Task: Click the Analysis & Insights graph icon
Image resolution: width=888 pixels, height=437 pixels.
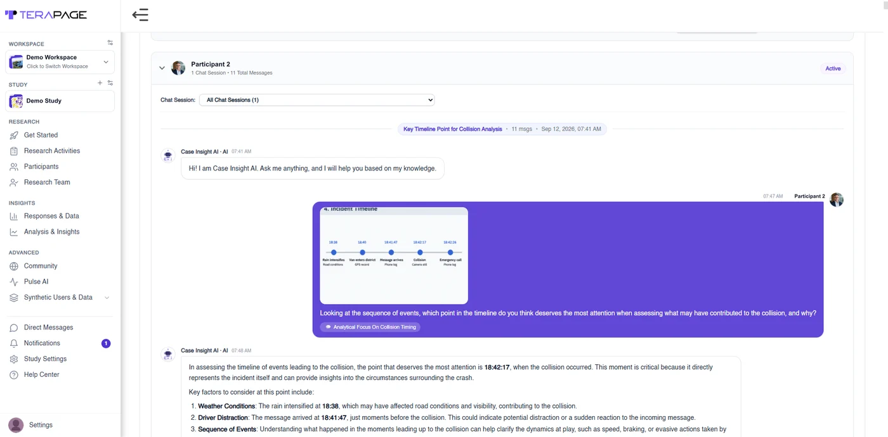Action: click(x=14, y=232)
